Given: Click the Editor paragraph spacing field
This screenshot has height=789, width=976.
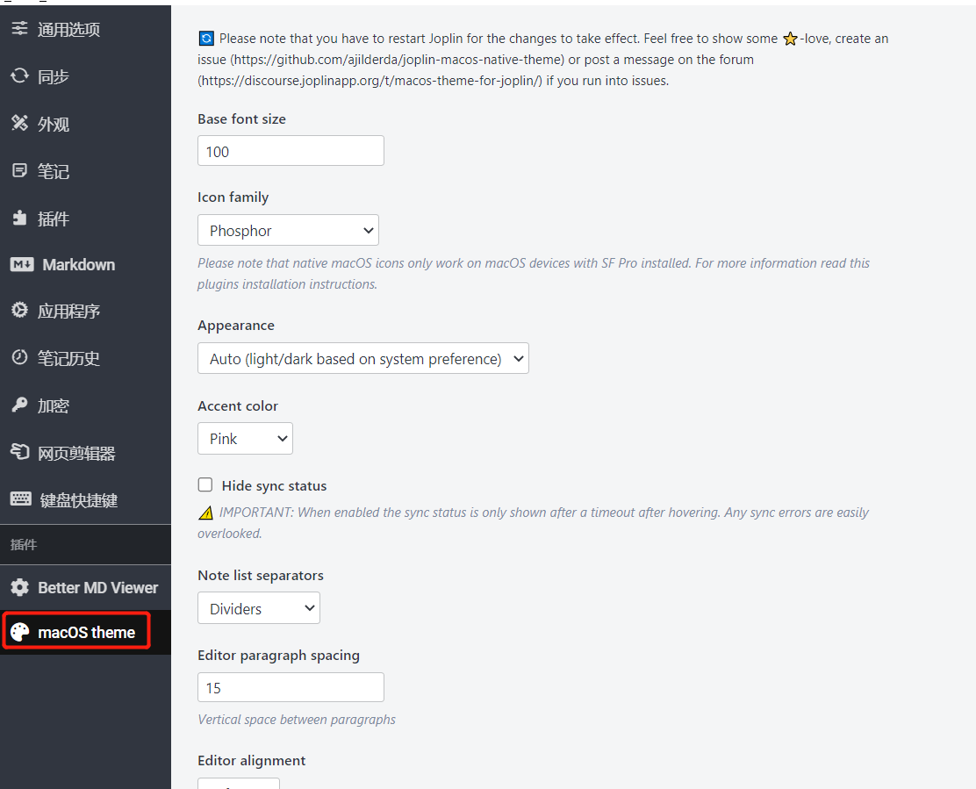Looking at the screenshot, I should 291,687.
